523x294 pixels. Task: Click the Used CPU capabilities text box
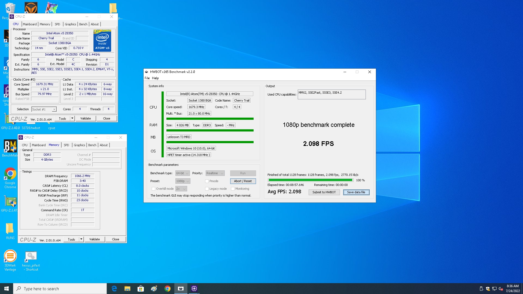coord(332,94)
